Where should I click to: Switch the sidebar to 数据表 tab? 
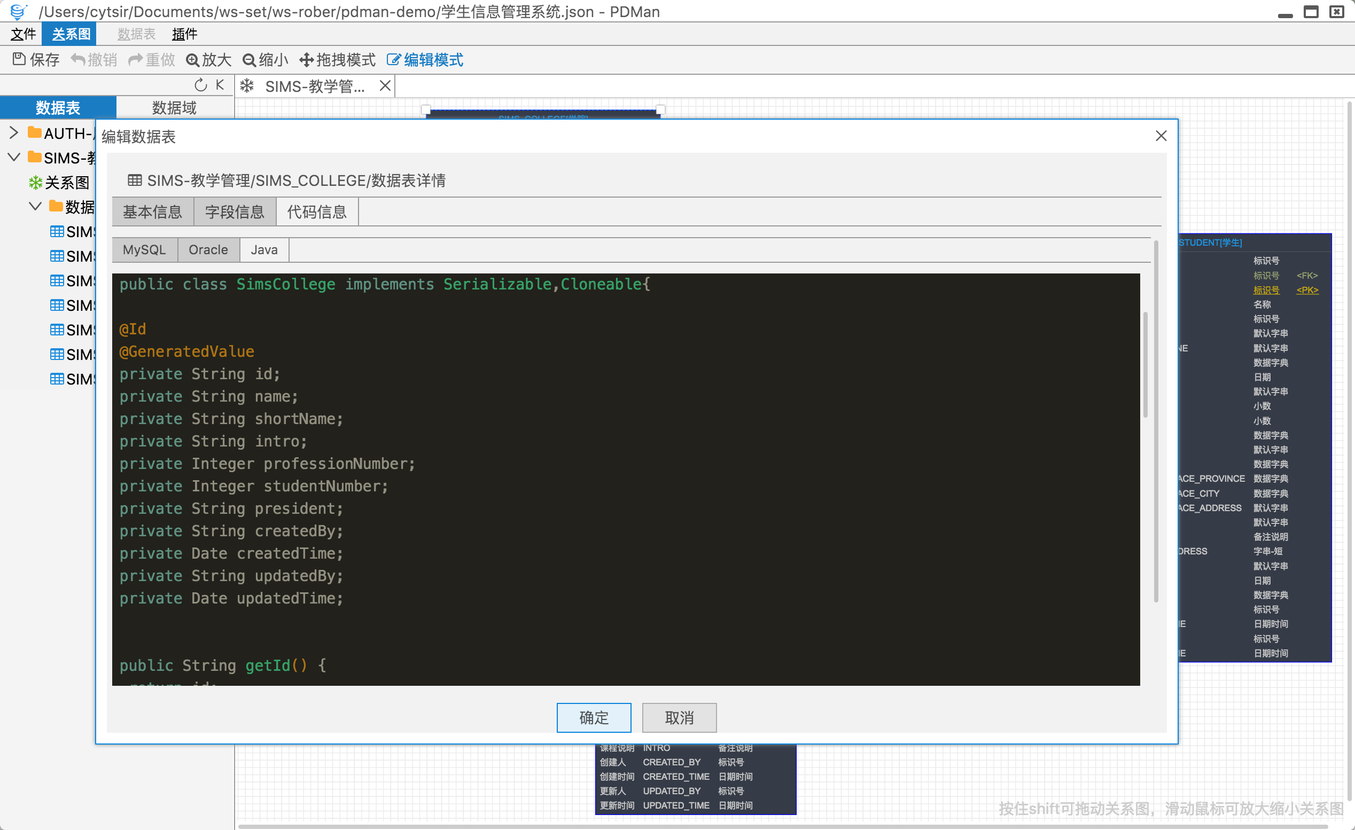[x=58, y=108]
